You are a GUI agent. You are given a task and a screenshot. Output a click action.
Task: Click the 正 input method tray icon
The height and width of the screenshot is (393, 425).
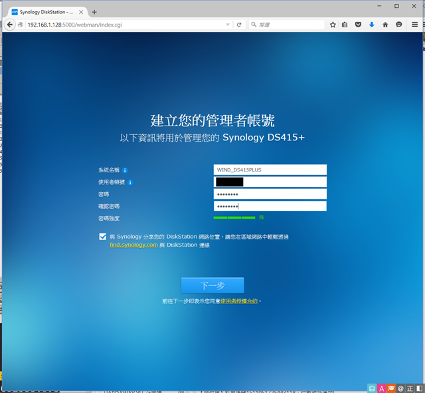410,388
